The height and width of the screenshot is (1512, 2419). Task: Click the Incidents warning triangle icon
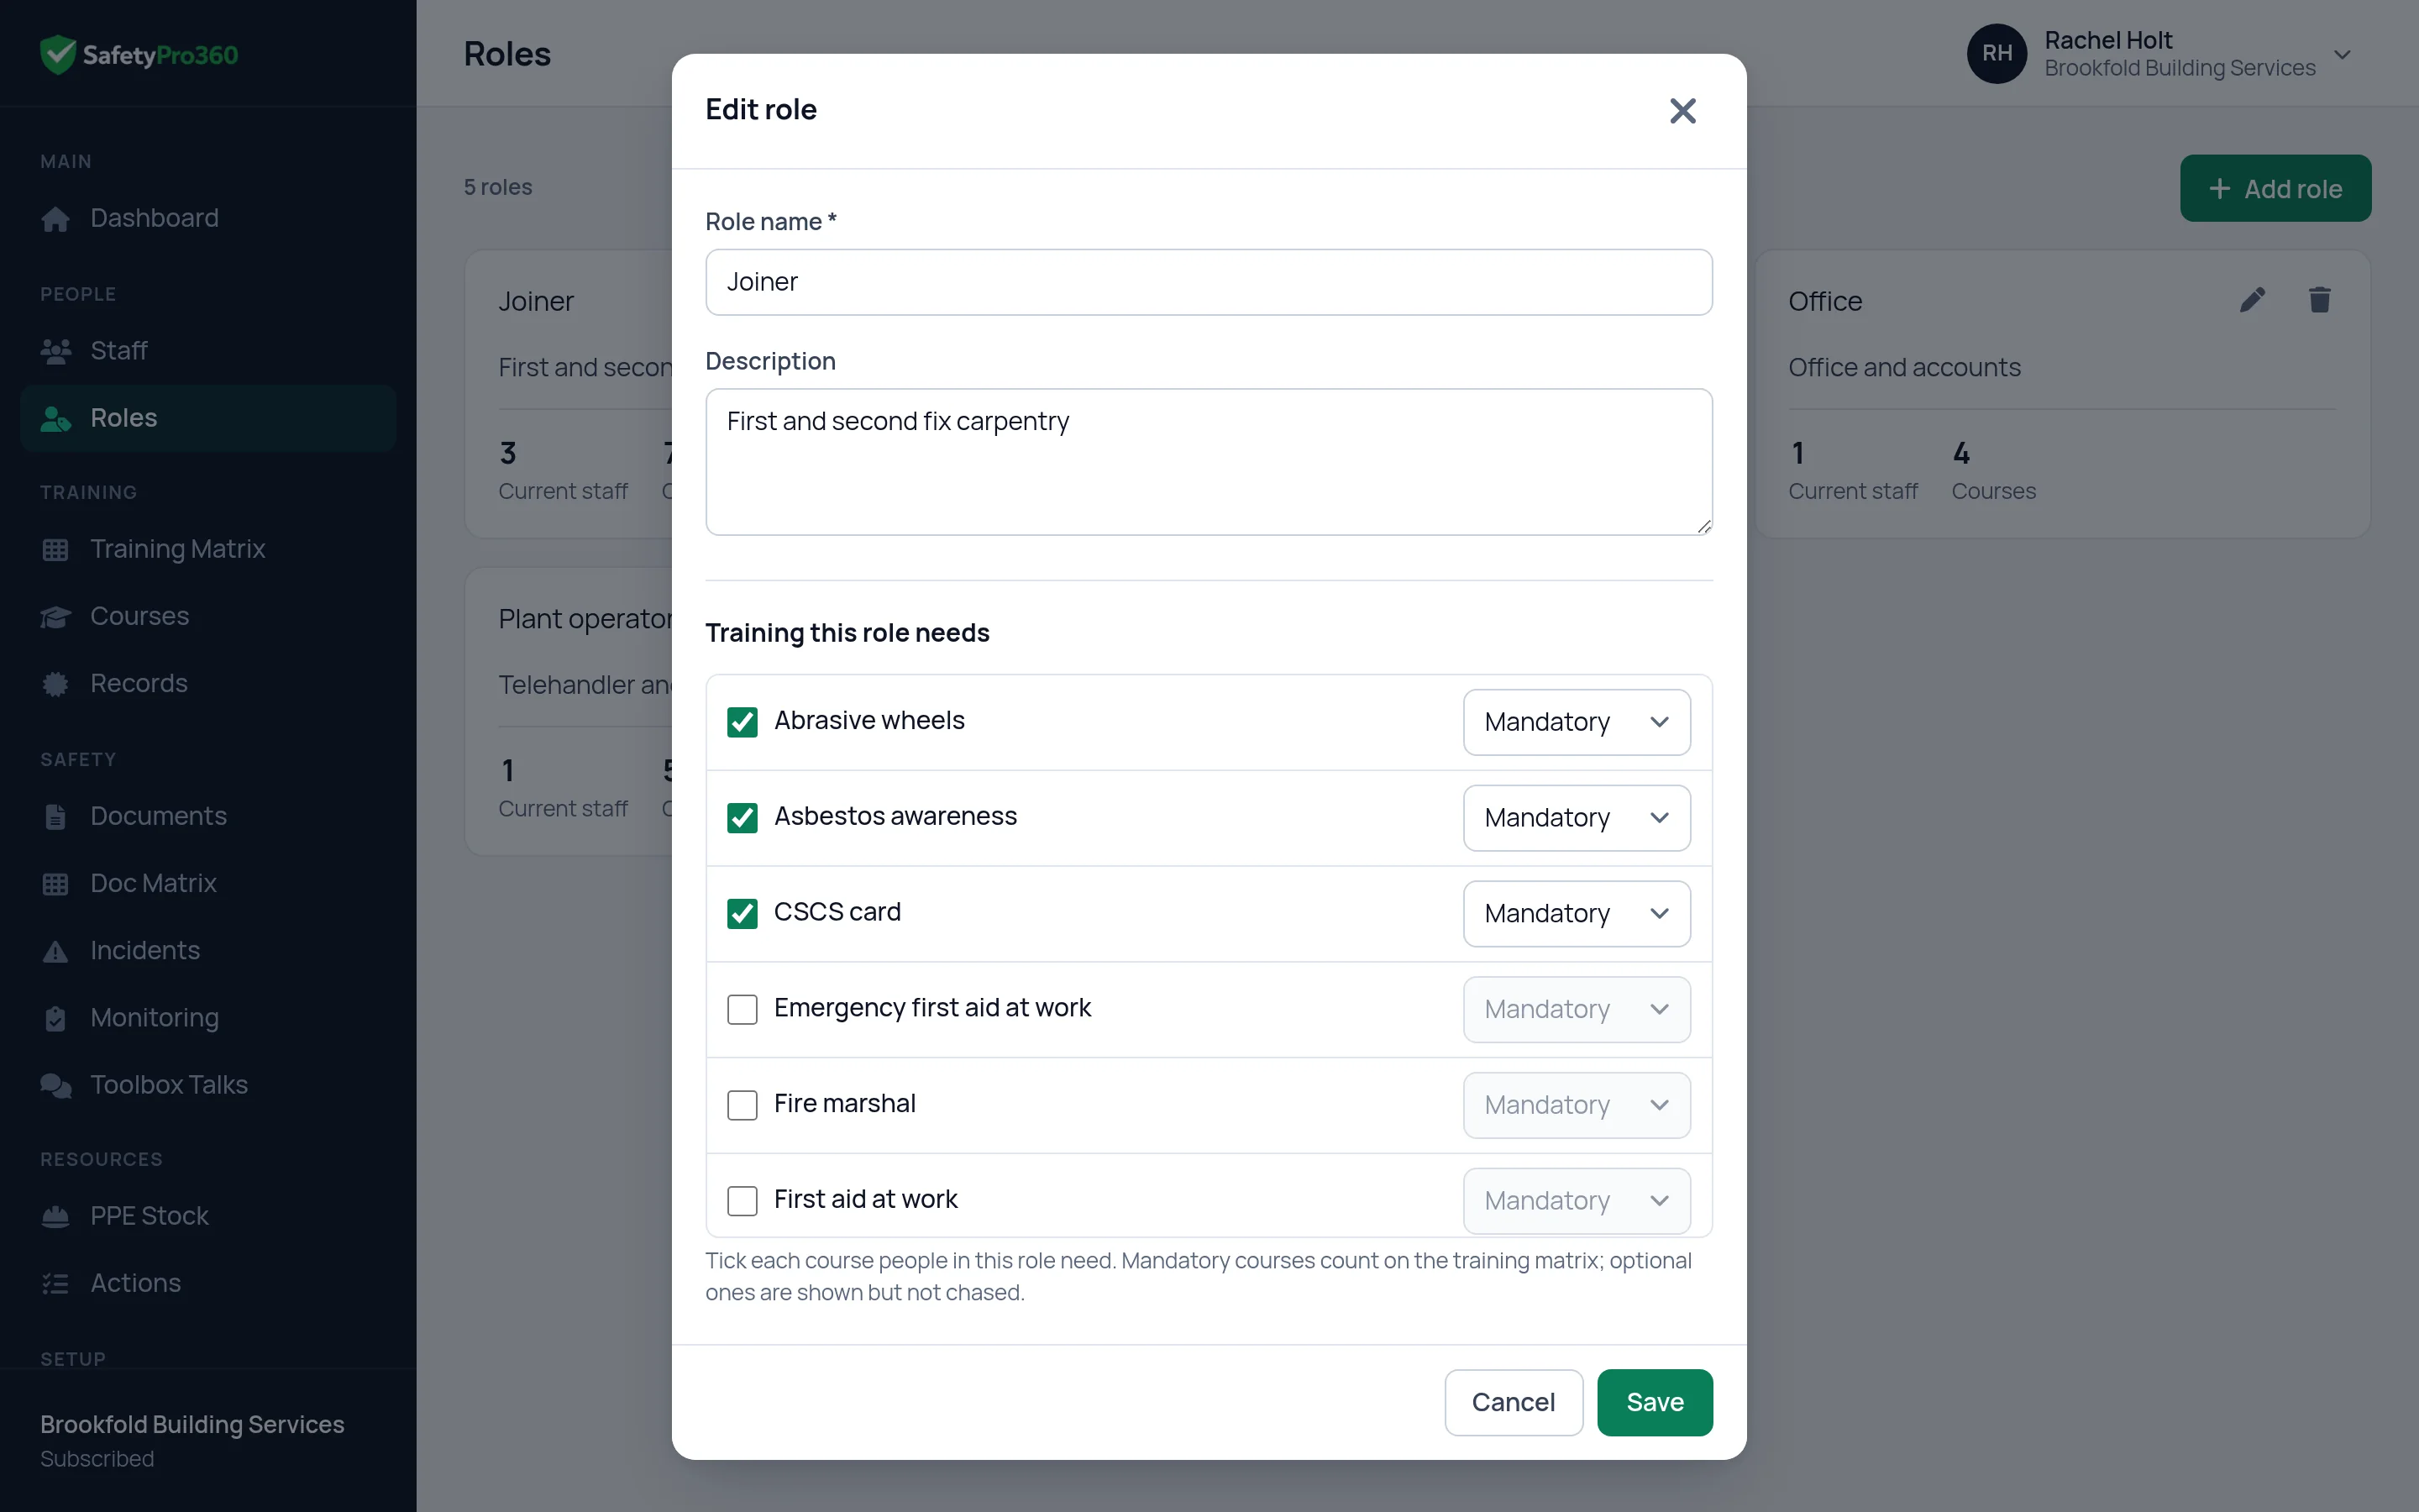(56, 951)
